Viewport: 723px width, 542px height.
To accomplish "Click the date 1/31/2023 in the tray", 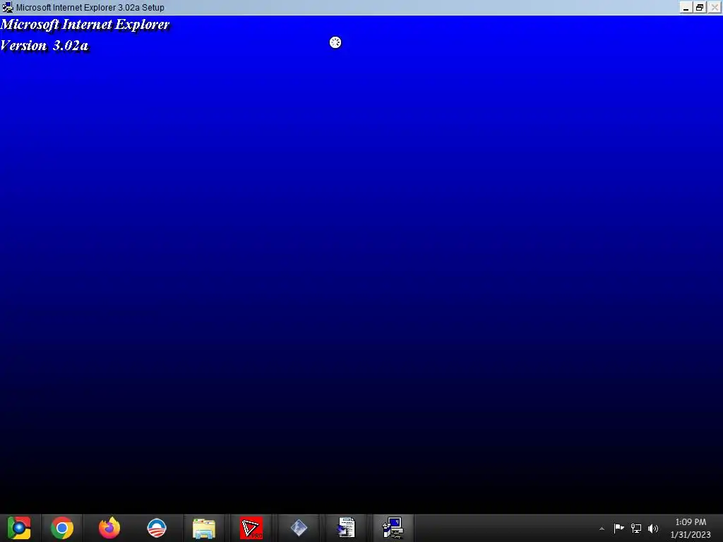I will (x=691, y=535).
